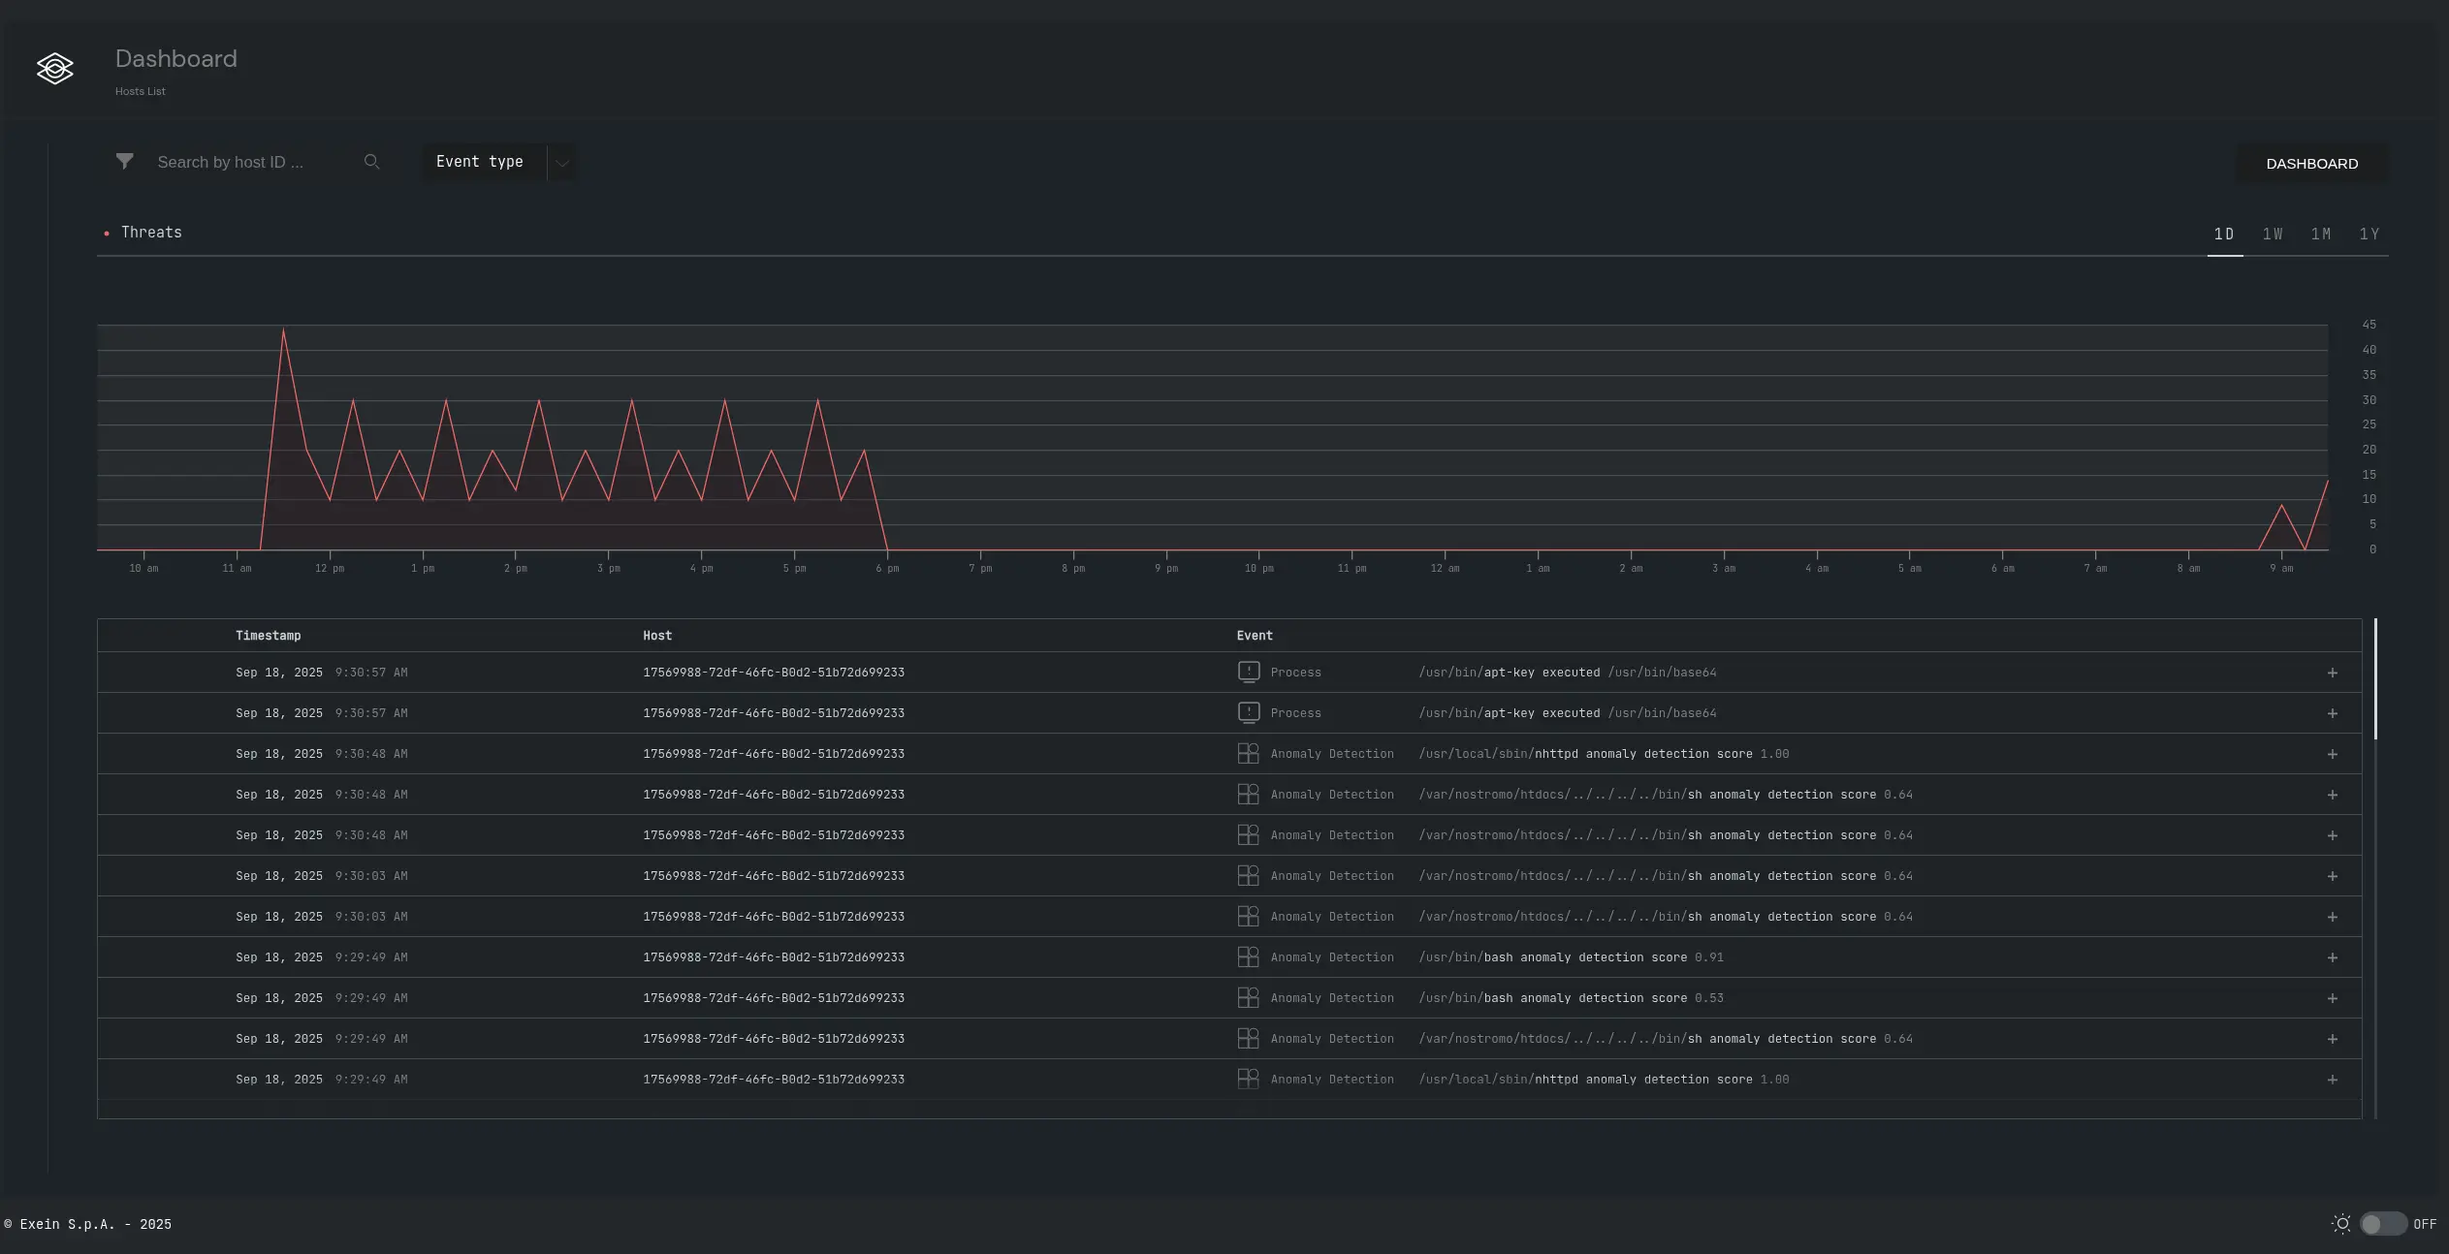The width and height of the screenshot is (2449, 1254).
Task: Expand the first apt-key Process event row
Action: (x=2333, y=673)
